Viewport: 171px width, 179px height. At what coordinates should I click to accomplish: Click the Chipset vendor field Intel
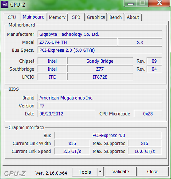click(52, 61)
